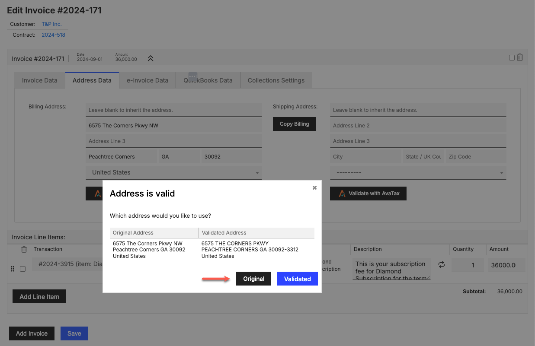Click the Copy Billing button

(x=295, y=124)
